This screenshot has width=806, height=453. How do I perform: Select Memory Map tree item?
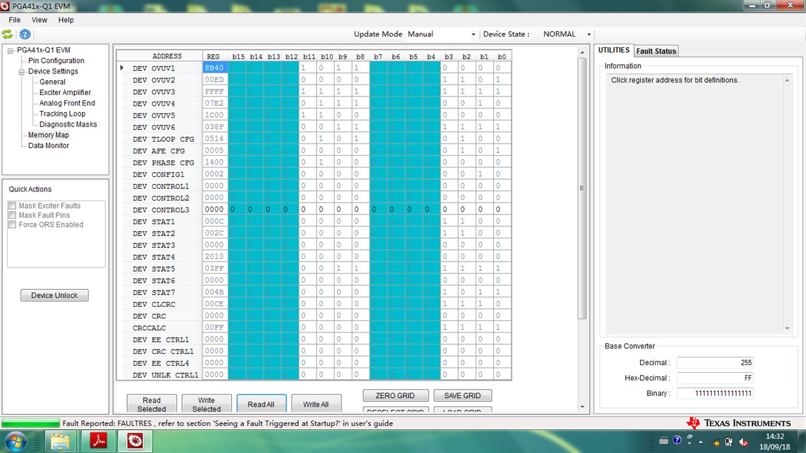[48, 135]
